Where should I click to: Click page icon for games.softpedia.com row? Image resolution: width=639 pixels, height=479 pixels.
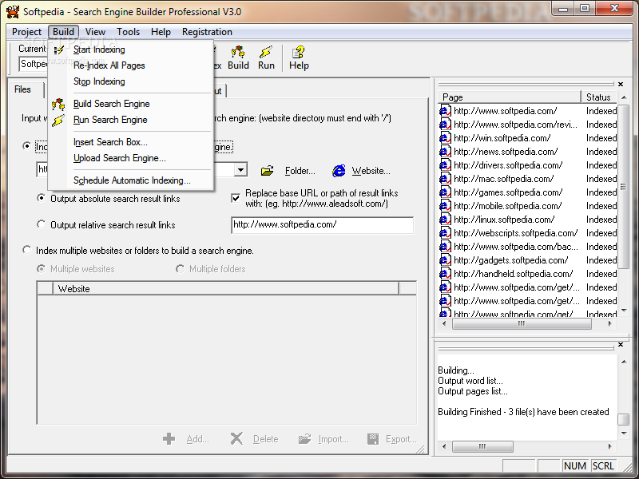tap(445, 192)
